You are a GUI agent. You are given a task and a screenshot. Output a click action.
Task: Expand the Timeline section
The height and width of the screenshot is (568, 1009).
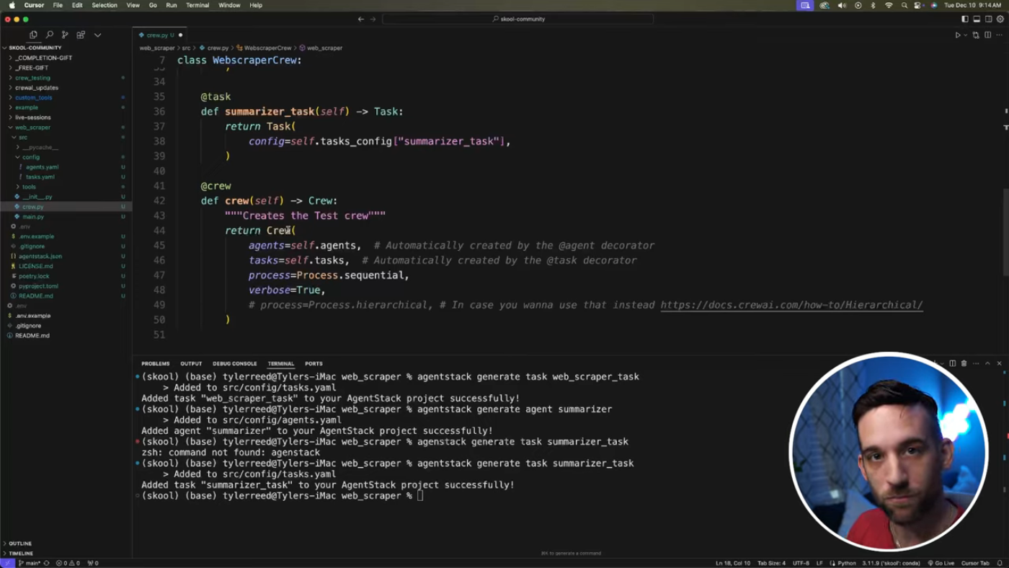(x=21, y=554)
